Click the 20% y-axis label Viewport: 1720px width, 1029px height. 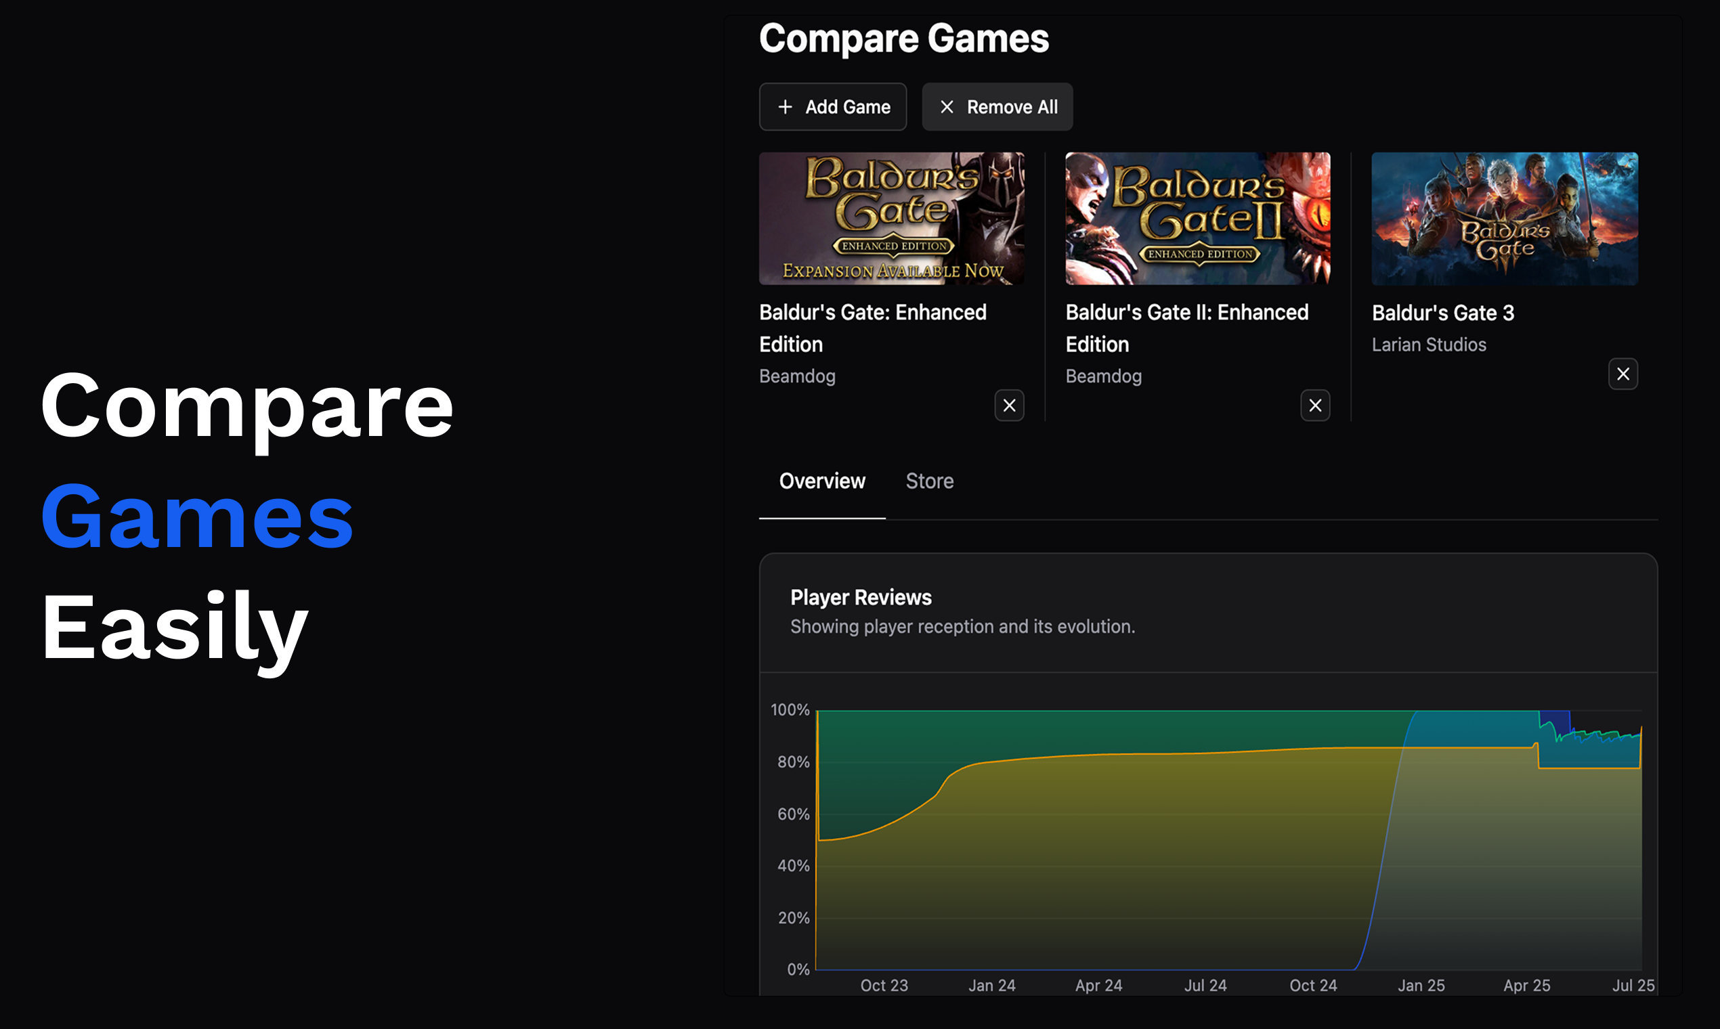click(x=794, y=917)
